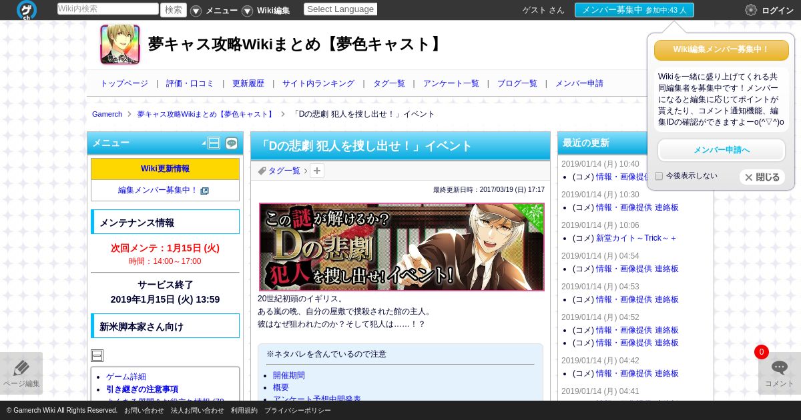Open the settings gear beside ログイン

tap(751, 10)
